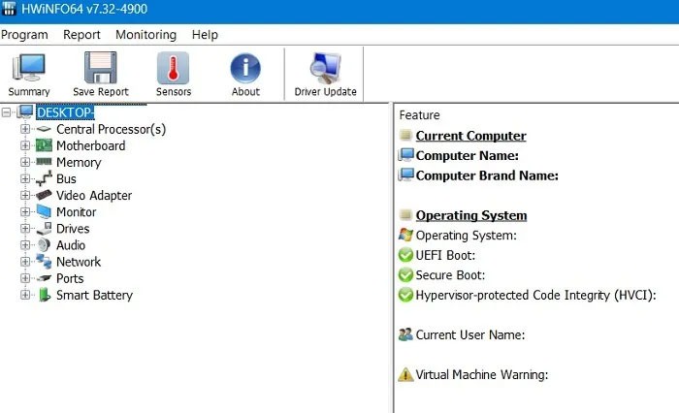
Task: Select Memory in the hardware tree
Action: pos(79,163)
